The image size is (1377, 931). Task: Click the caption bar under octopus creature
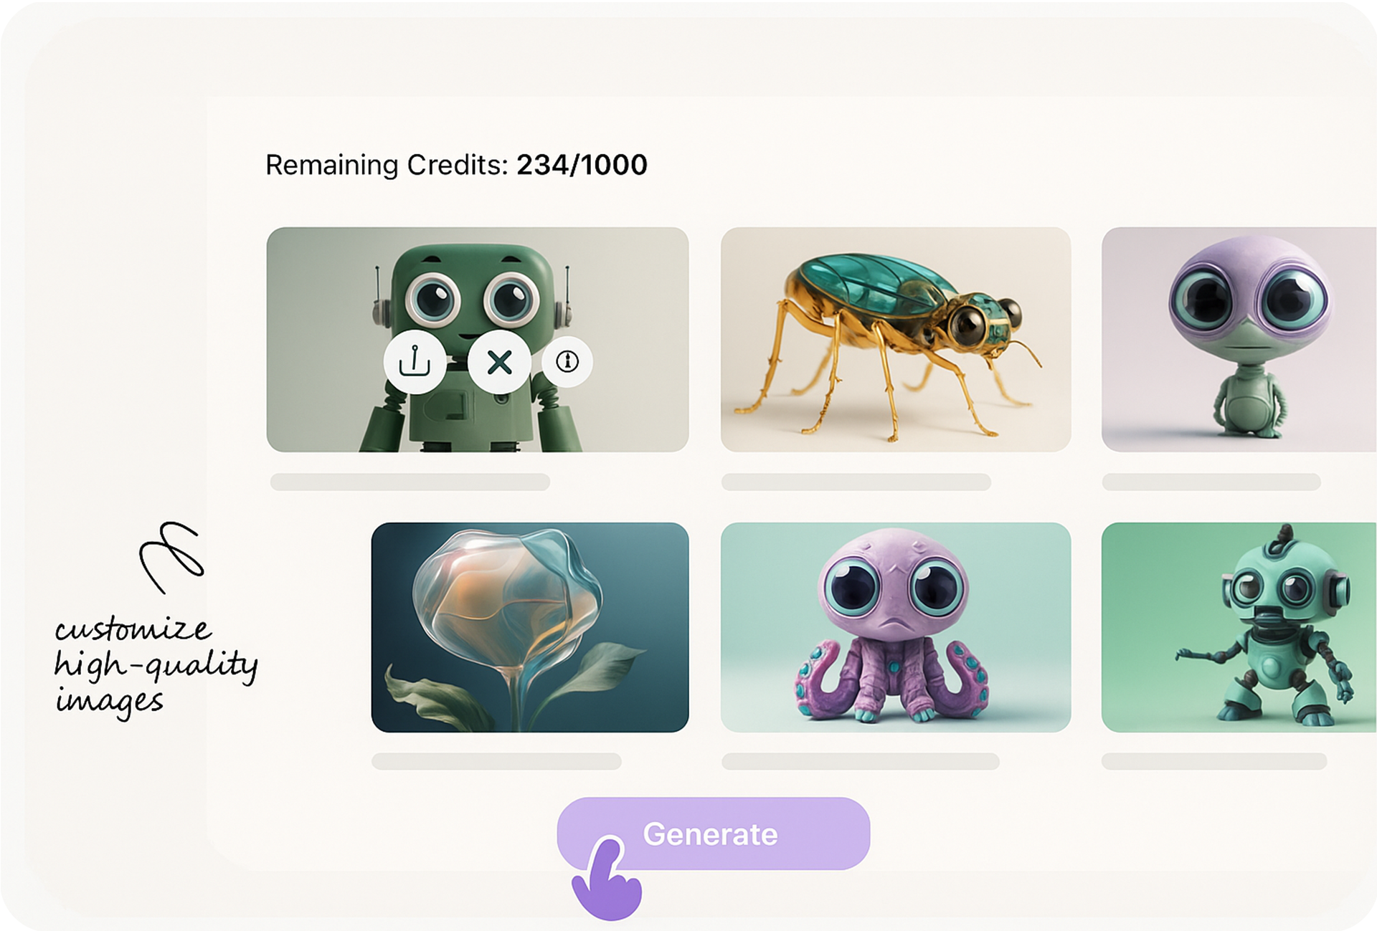860,761
